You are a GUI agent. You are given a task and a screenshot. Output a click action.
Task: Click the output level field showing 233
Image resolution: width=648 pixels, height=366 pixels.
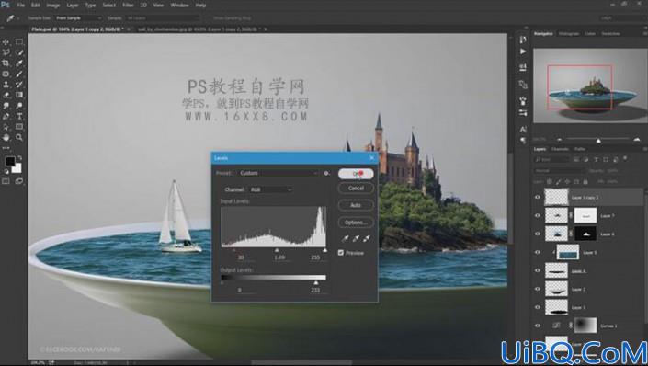315,290
